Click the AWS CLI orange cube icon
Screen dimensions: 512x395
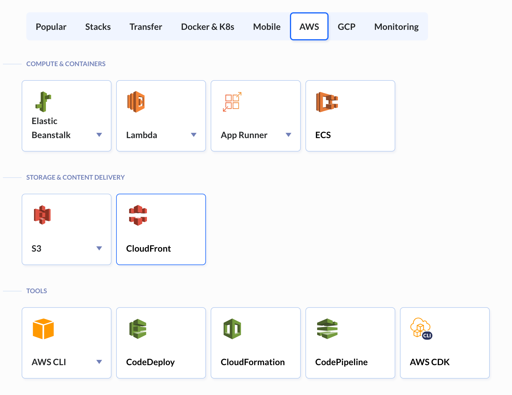click(43, 329)
